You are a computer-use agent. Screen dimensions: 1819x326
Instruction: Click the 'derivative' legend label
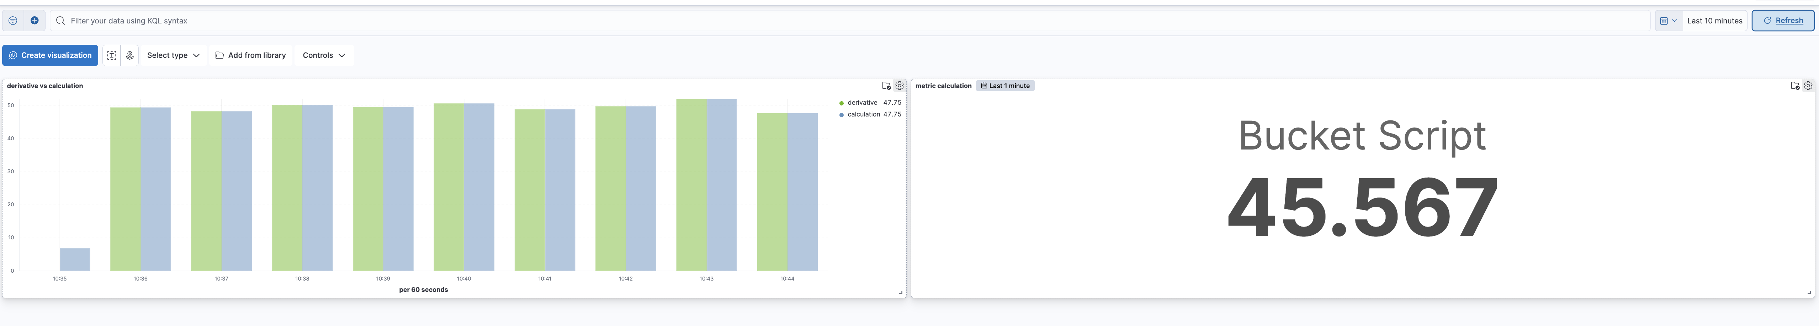tap(862, 103)
